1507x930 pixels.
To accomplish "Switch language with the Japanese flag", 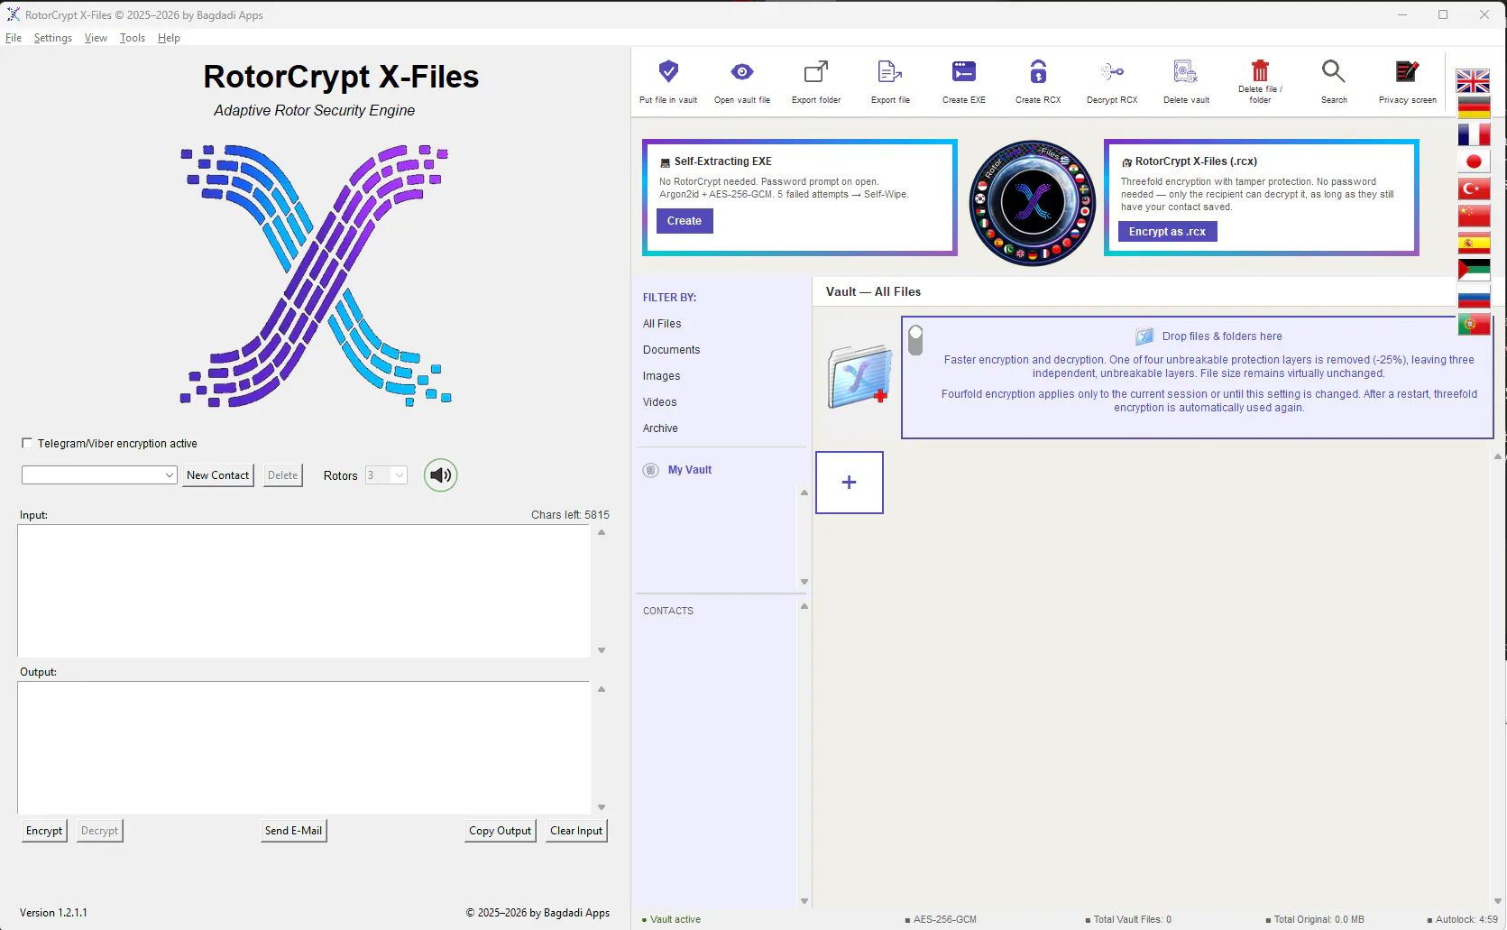I will 1474,161.
